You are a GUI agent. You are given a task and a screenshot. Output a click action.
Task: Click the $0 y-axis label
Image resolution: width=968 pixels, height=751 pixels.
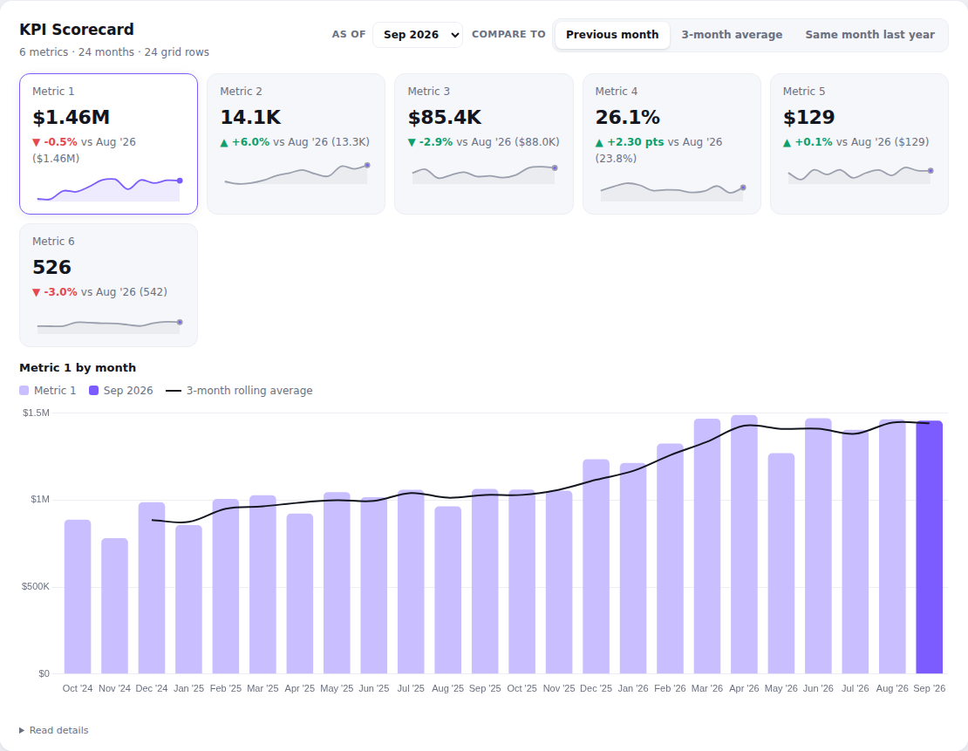[44, 673]
